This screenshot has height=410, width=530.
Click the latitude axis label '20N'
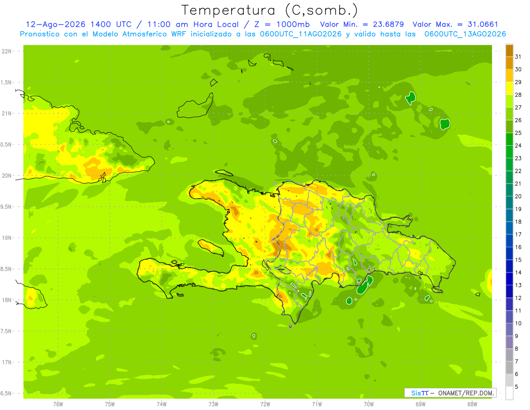click(7, 176)
